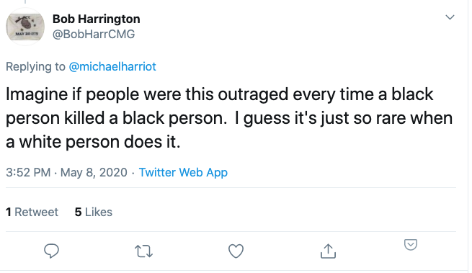This screenshot has width=472, height=273.
Task: View the 5 Likes list
Action: click(93, 212)
